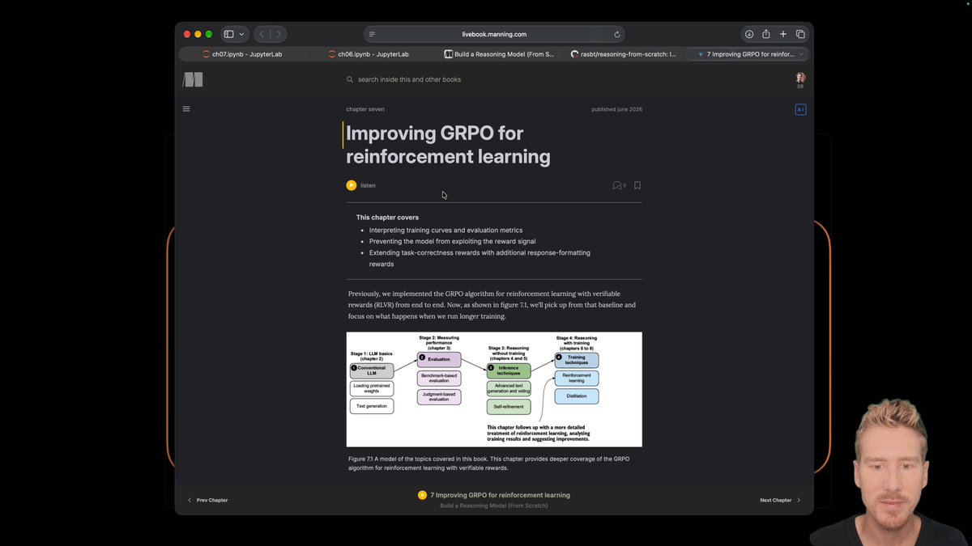Show the tab overview icon
The width and height of the screenshot is (972, 546).
pos(800,34)
